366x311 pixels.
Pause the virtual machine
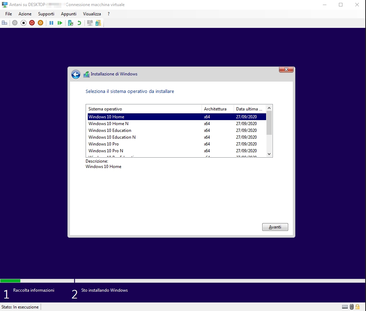(51, 23)
